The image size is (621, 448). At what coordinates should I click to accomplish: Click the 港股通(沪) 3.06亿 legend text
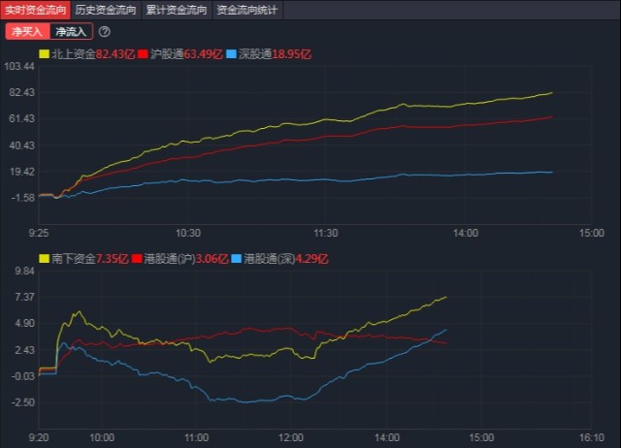pos(186,259)
